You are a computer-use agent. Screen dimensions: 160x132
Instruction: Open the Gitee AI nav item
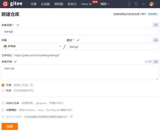pyautogui.click(x=86, y=4)
